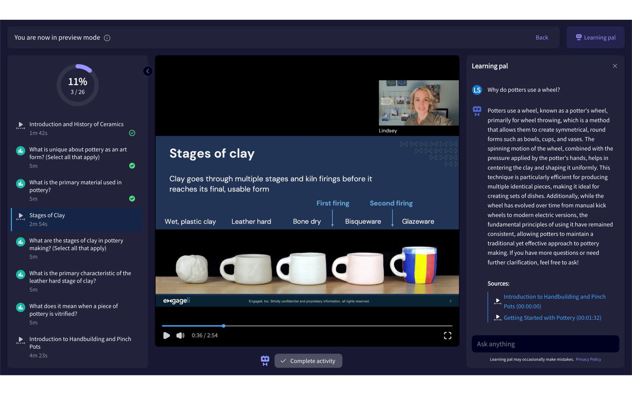
Task: Click the green checkmark on Introduction and History of Ceramics
Action: point(132,133)
